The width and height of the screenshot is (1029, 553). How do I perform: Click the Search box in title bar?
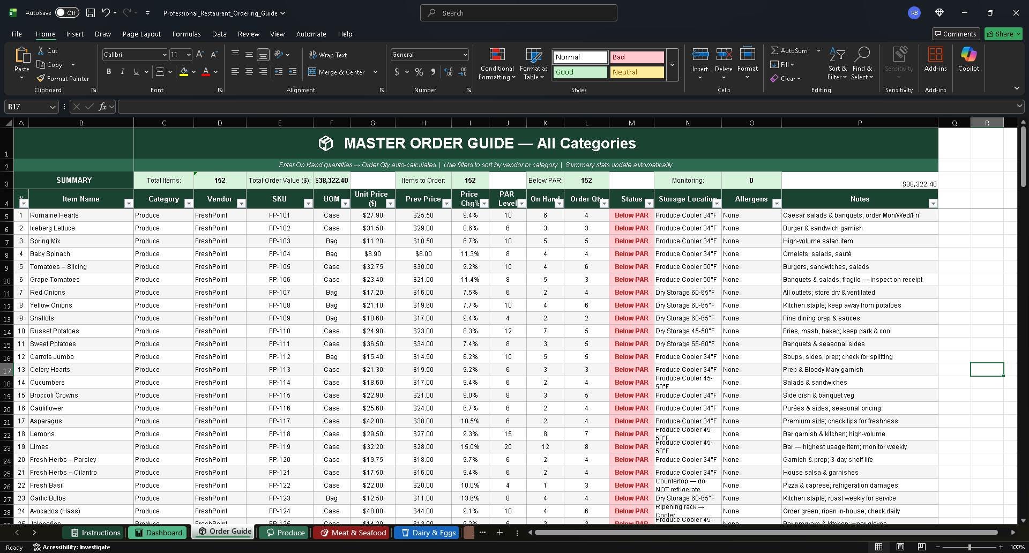[518, 13]
